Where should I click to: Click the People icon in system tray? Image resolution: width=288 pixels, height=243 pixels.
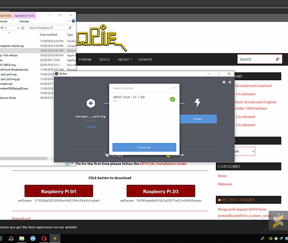pos(262,238)
